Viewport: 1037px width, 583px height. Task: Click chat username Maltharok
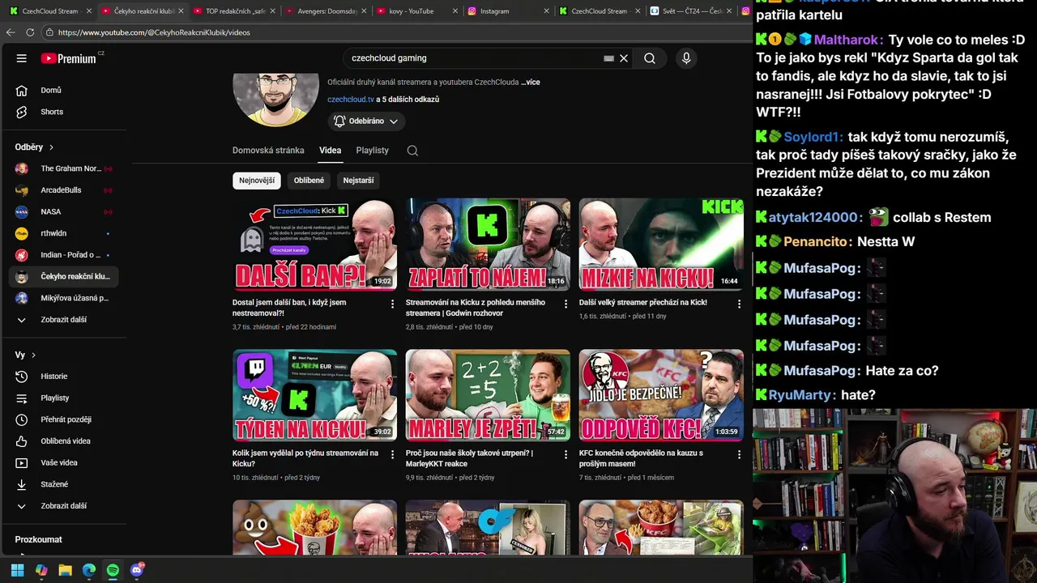tap(847, 40)
